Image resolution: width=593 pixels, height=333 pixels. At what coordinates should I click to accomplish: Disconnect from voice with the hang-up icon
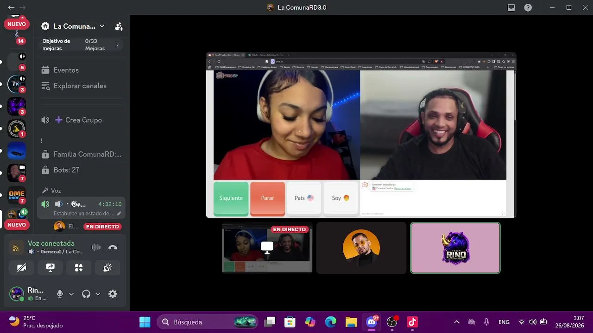tap(113, 247)
